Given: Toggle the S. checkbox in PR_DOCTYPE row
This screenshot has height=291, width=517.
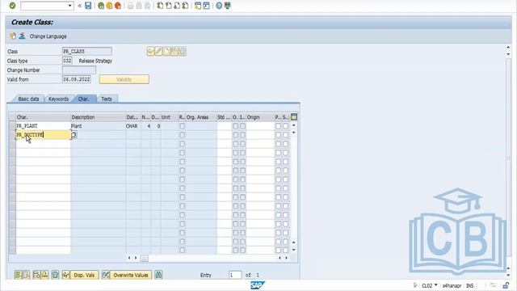Looking at the screenshot, I should [285, 135].
